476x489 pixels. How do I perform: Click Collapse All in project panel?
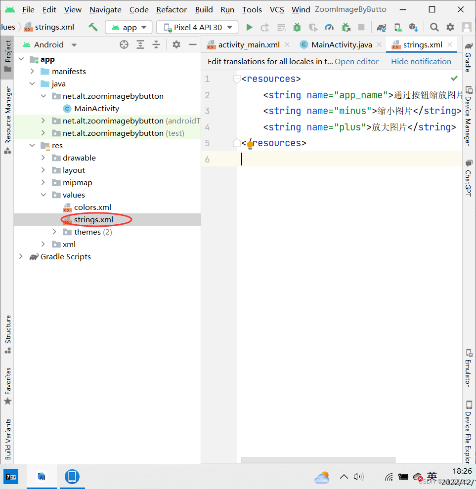[156, 44]
